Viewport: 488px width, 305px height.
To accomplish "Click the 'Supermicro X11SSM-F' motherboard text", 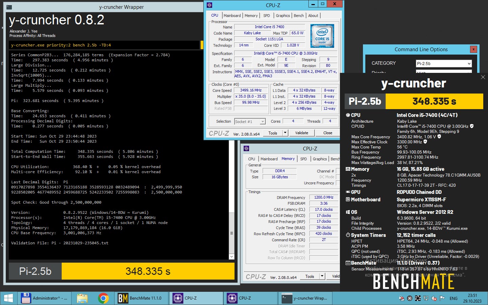I will tap(421, 200).
